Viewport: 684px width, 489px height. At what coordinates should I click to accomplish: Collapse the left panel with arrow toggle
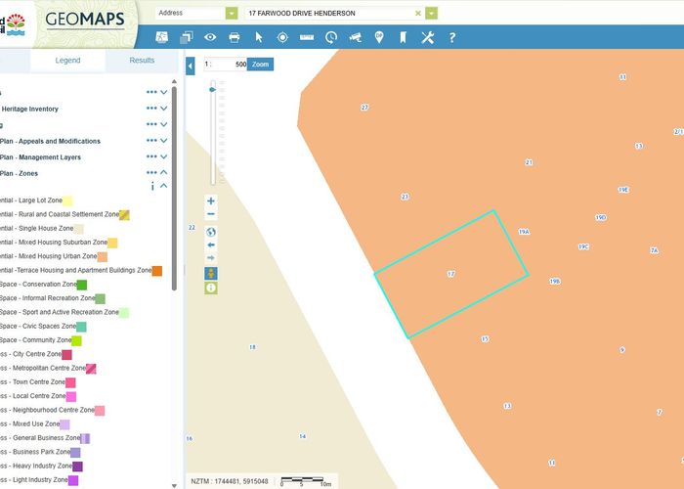coord(191,65)
